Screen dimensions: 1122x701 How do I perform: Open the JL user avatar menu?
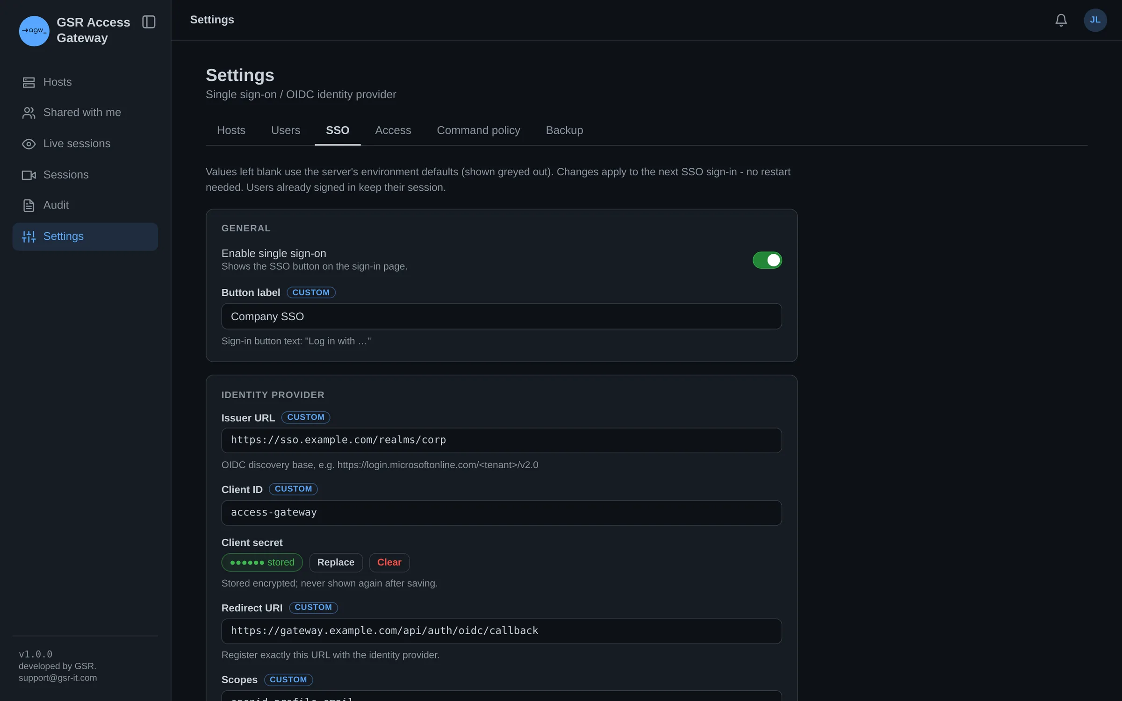1095,20
